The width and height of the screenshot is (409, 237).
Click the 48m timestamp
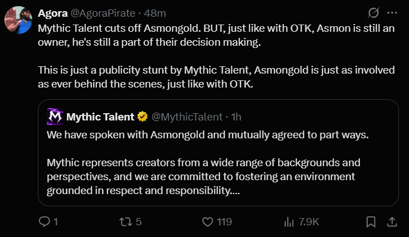coord(154,13)
